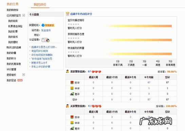Open 我的拍卖 sidebar entry
The width and height of the screenshot is (185, 131).
click(x=13, y=21)
